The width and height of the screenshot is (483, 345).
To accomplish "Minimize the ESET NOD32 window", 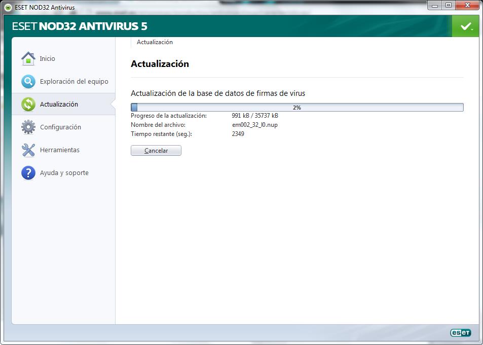I will [435, 5].
